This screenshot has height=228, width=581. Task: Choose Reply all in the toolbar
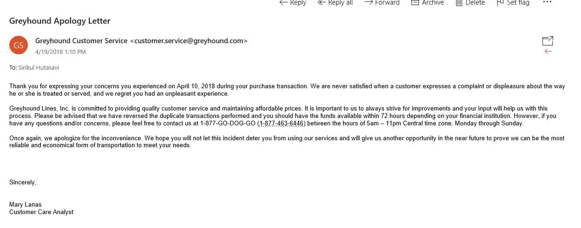335,3
